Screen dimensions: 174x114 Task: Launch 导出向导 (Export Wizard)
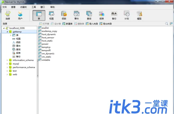(106, 24)
